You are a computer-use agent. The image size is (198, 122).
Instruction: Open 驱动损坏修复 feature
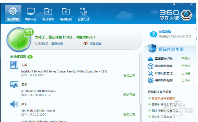(164, 66)
